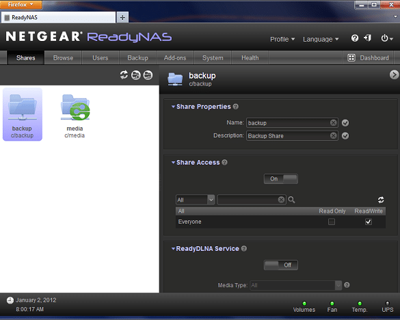Switch to the Add-ons tab
The width and height of the screenshot is (400, 320).
175,58
